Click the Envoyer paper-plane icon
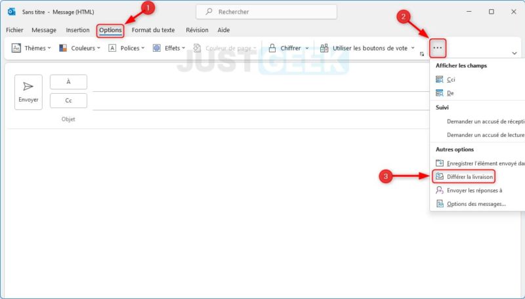Screen dimensions: 525x299 (28, 87)
